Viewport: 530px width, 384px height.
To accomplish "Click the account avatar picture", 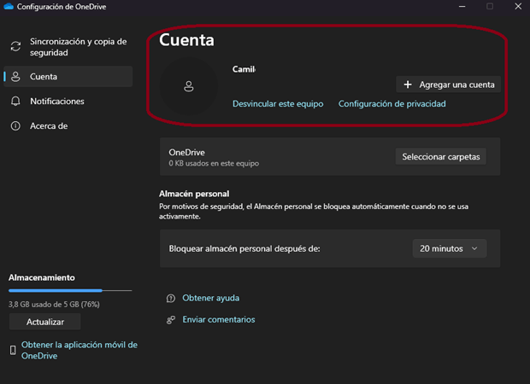I will [x=189, y=86].
